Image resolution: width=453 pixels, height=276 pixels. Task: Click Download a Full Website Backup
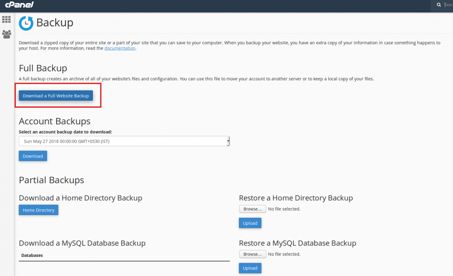coord(57,95)
